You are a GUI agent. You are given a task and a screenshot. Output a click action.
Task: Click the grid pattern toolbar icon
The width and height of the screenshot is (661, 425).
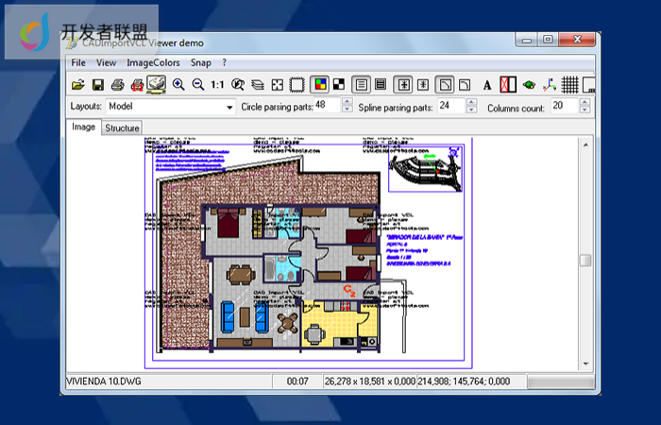[x=570, y=85]
